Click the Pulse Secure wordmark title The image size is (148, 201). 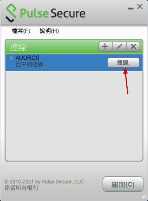[x=53, y=13]
